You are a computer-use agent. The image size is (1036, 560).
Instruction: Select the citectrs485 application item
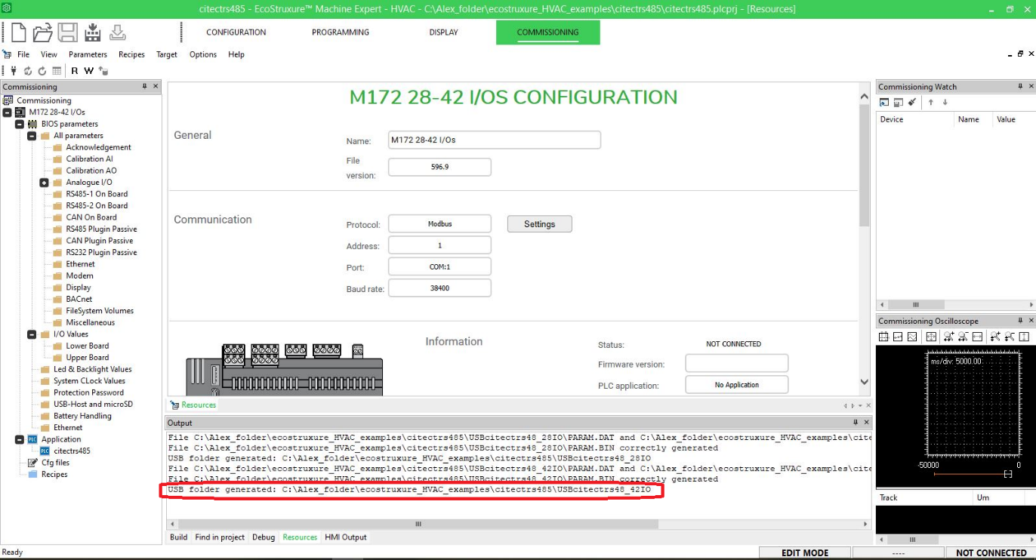[72, 451]
